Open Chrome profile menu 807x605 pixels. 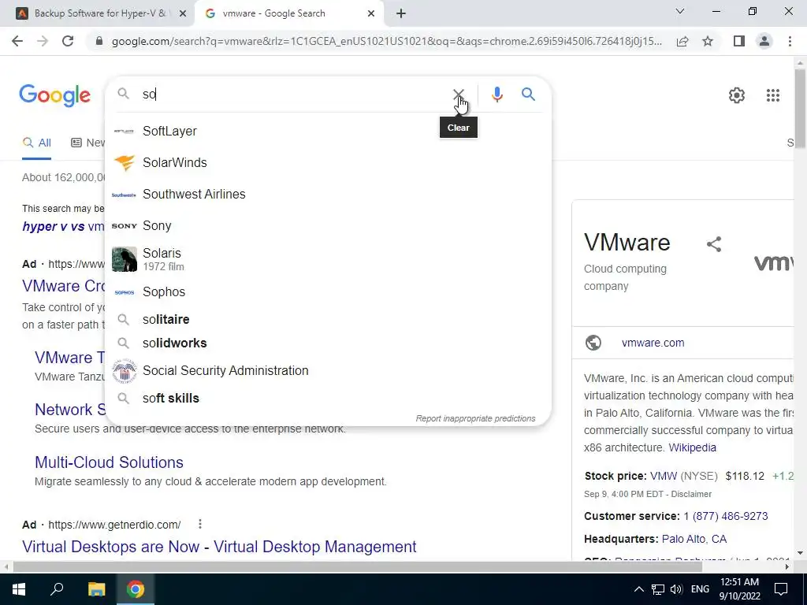(764, 41)
